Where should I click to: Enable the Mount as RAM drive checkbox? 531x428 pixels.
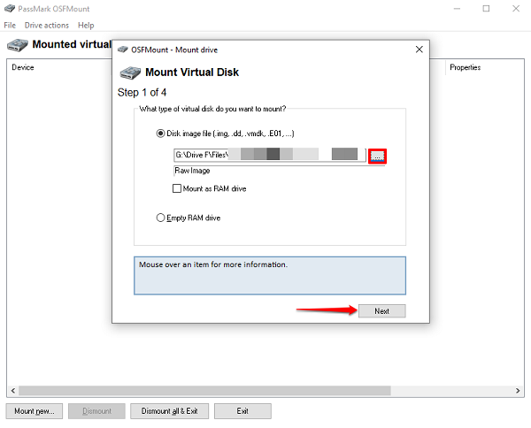(177, 188)
